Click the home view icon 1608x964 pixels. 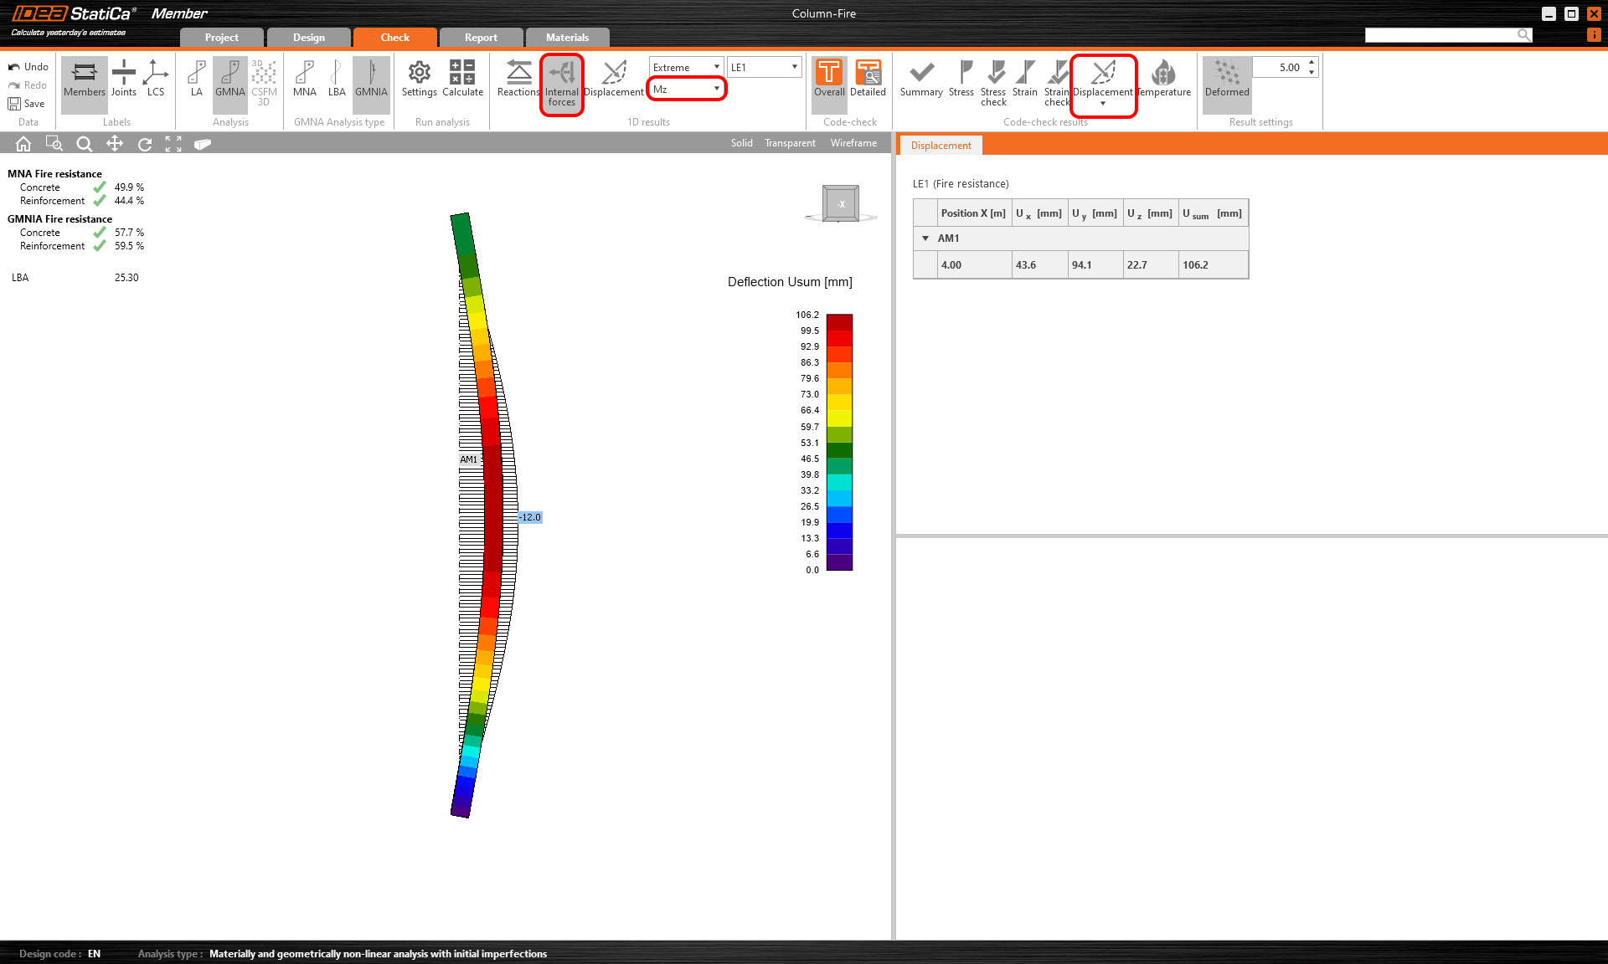(x=23, y=144)
